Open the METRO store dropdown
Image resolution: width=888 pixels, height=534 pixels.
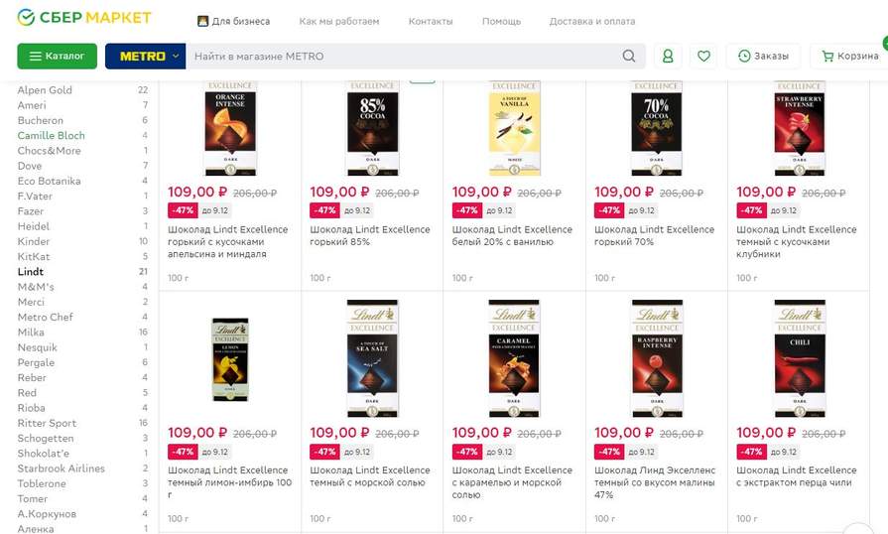click(x=145, y=56)
